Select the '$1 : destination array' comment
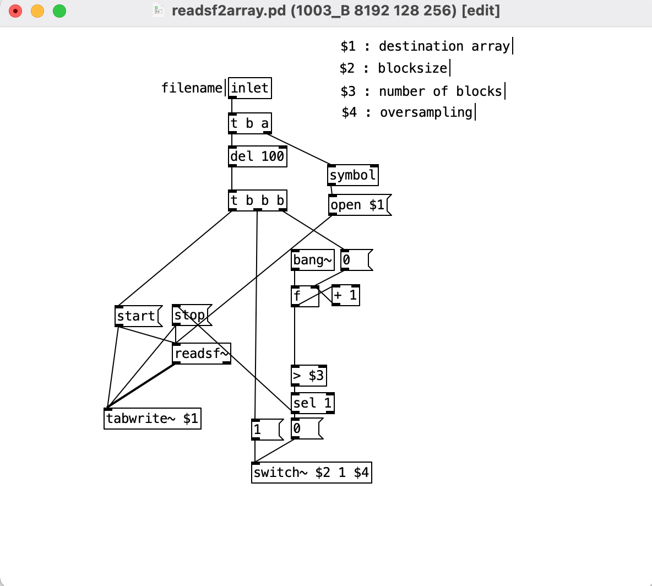The image size is (652, 586). (425, 46)
